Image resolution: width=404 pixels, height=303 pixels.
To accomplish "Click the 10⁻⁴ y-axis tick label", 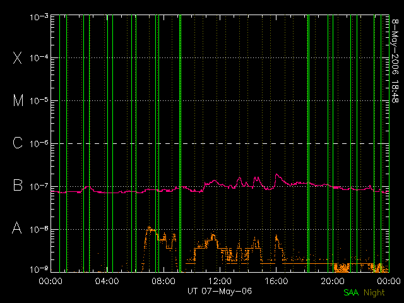I will [39, 57].
